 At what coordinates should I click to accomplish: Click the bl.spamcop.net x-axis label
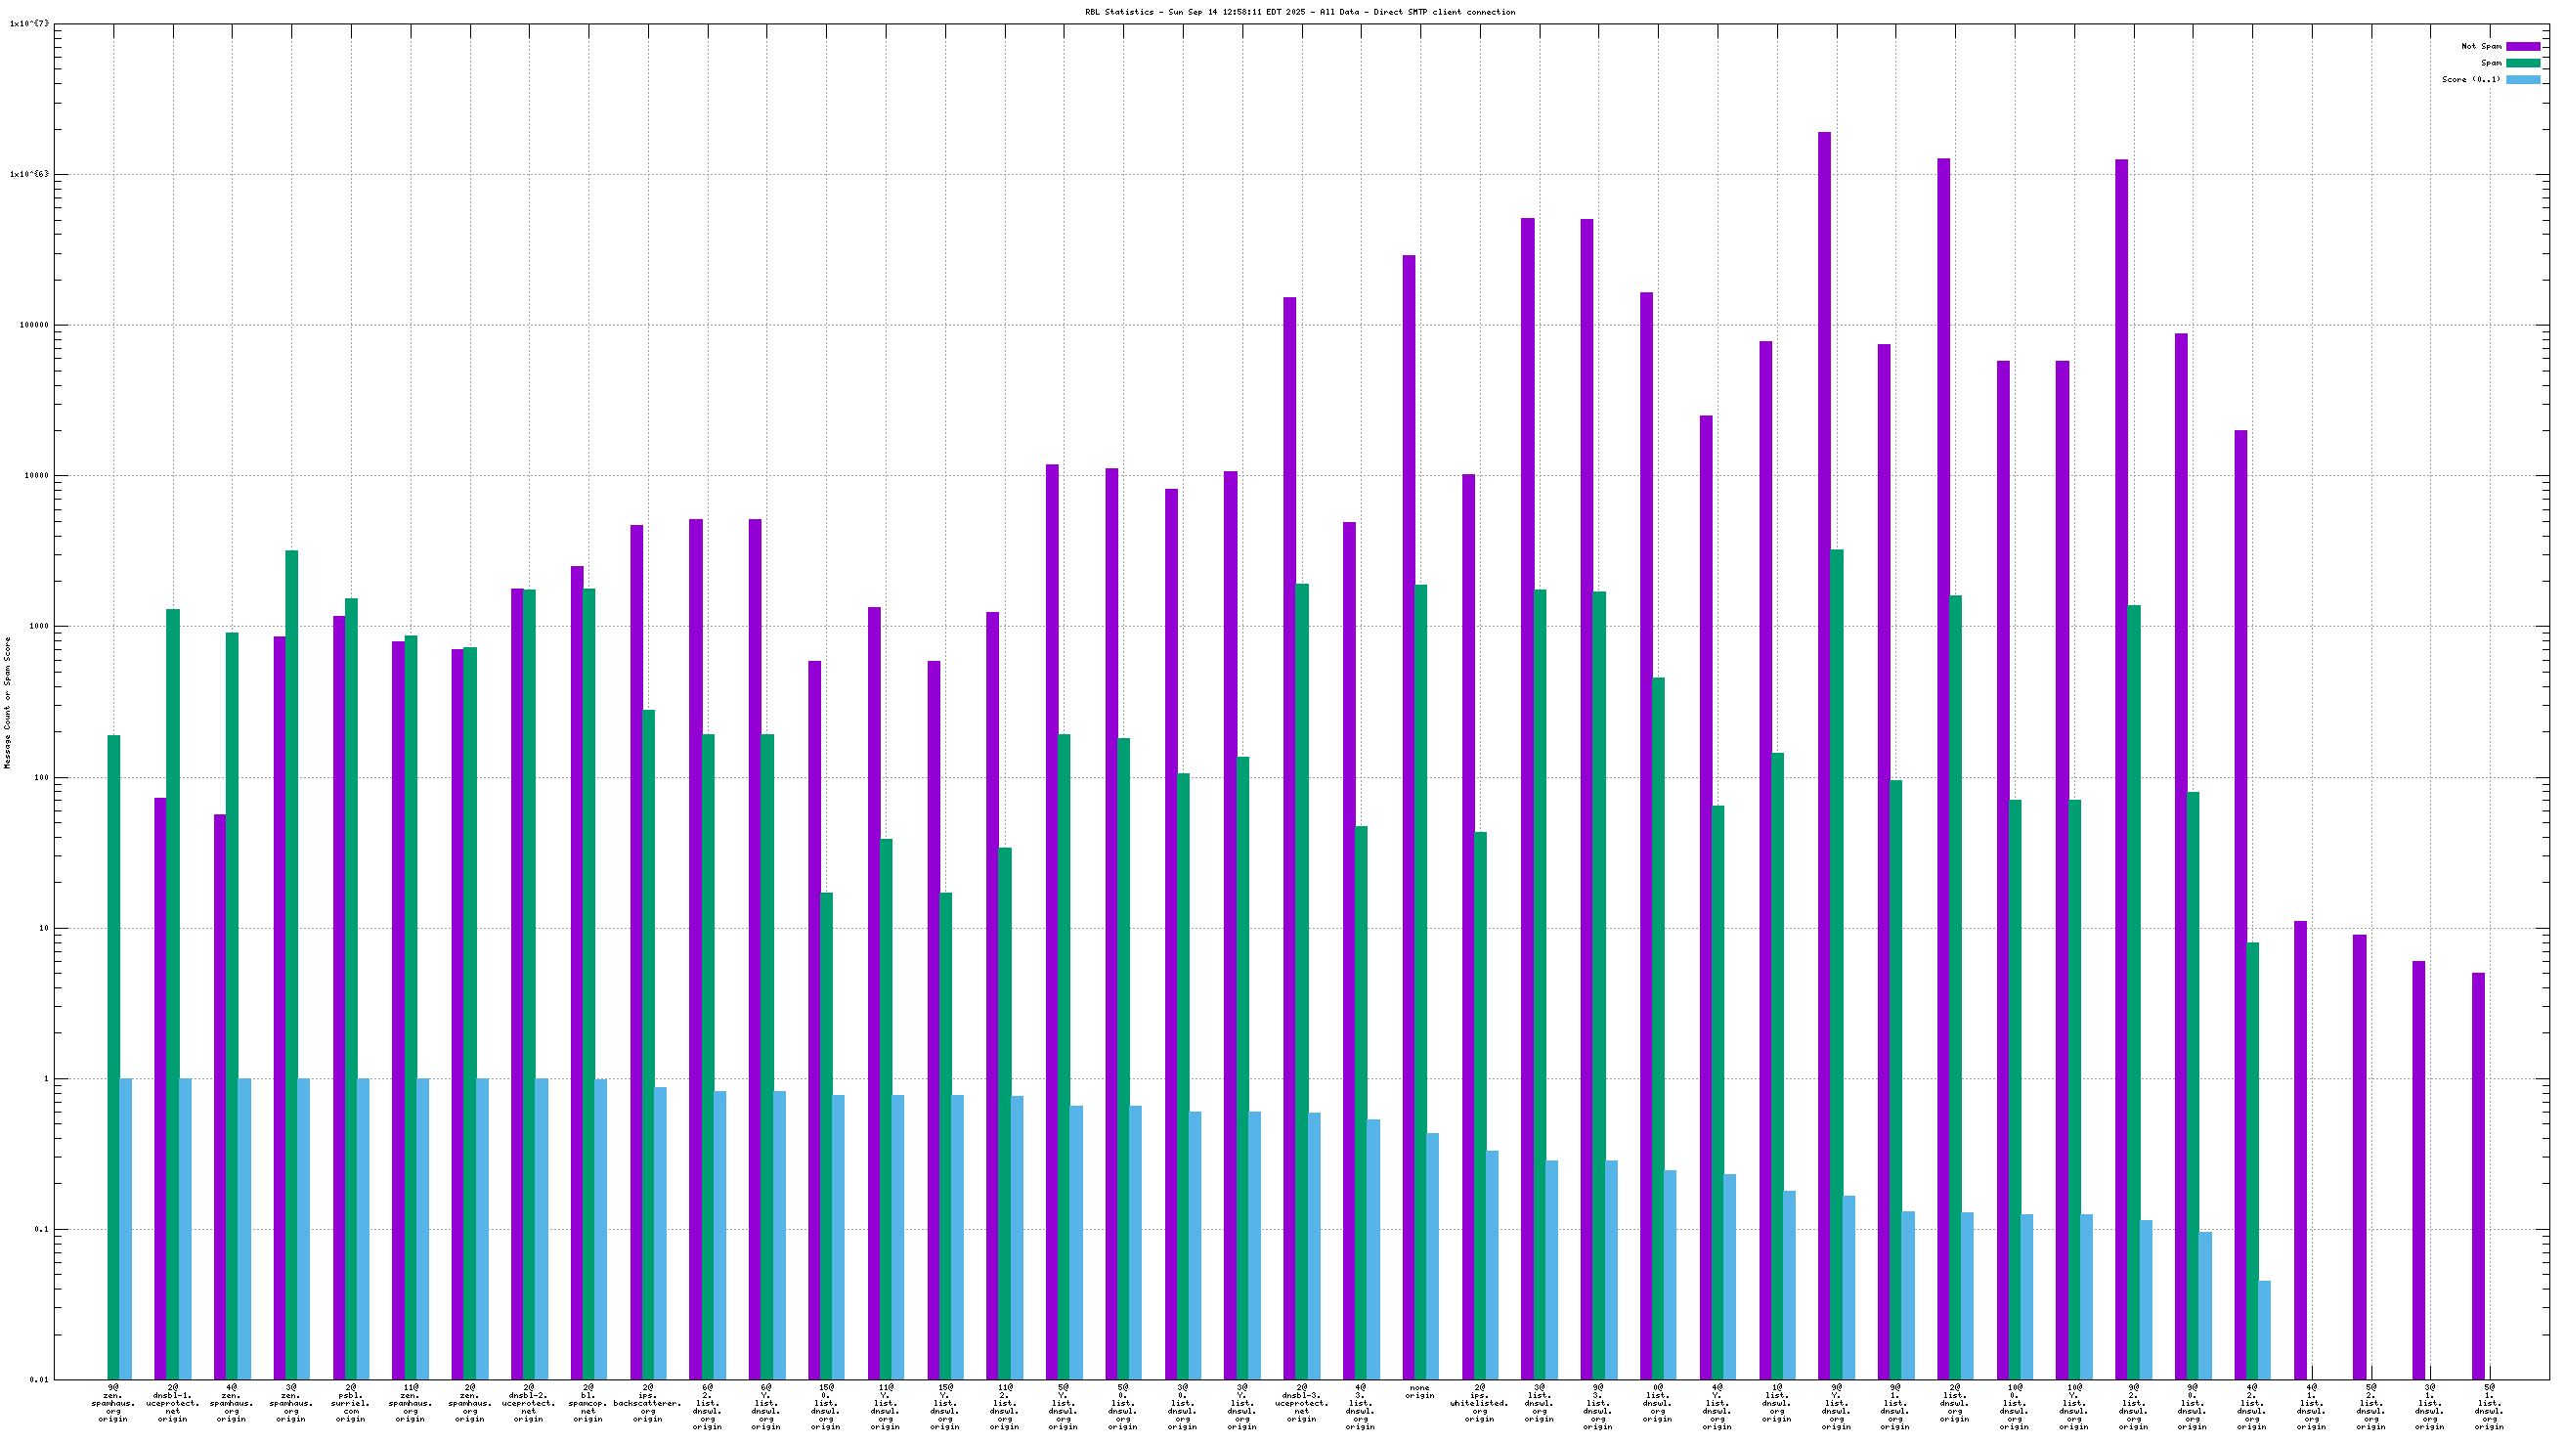588,1403
